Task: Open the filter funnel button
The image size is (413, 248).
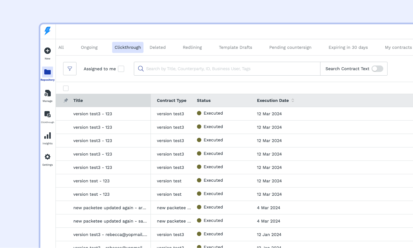Action: tap(70, 69)
